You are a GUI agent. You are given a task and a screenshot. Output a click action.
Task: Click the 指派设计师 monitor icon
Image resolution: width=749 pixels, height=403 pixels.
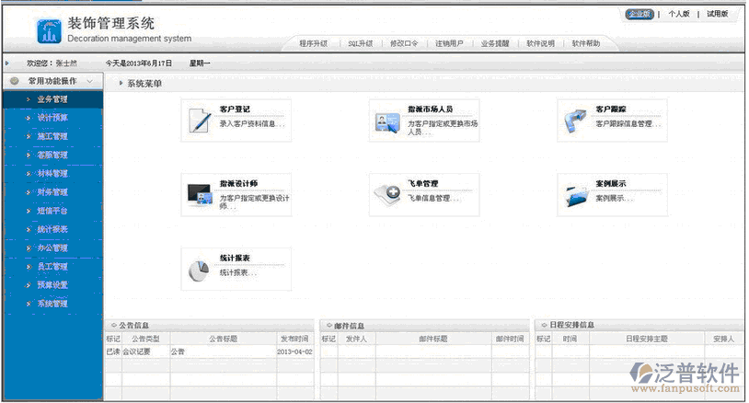pyautogui.click(x=199, y=194)
